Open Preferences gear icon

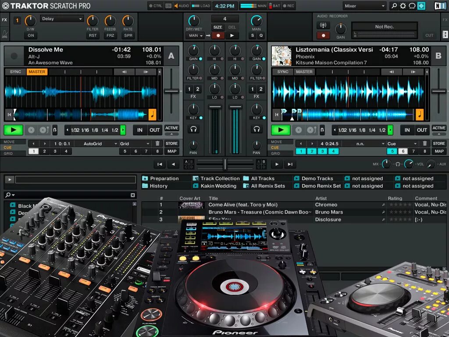click(x=403, y=6)
